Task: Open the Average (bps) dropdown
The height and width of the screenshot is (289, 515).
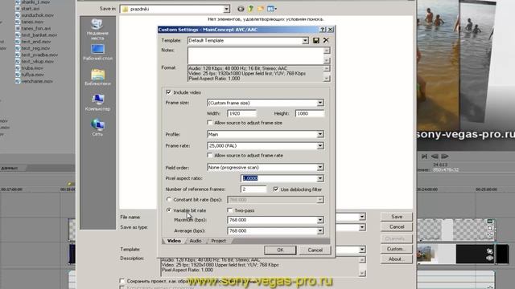Action: [320, 231]
